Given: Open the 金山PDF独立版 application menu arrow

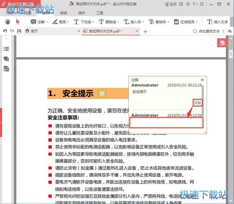Looking at the screenshot, I should 38,4.
